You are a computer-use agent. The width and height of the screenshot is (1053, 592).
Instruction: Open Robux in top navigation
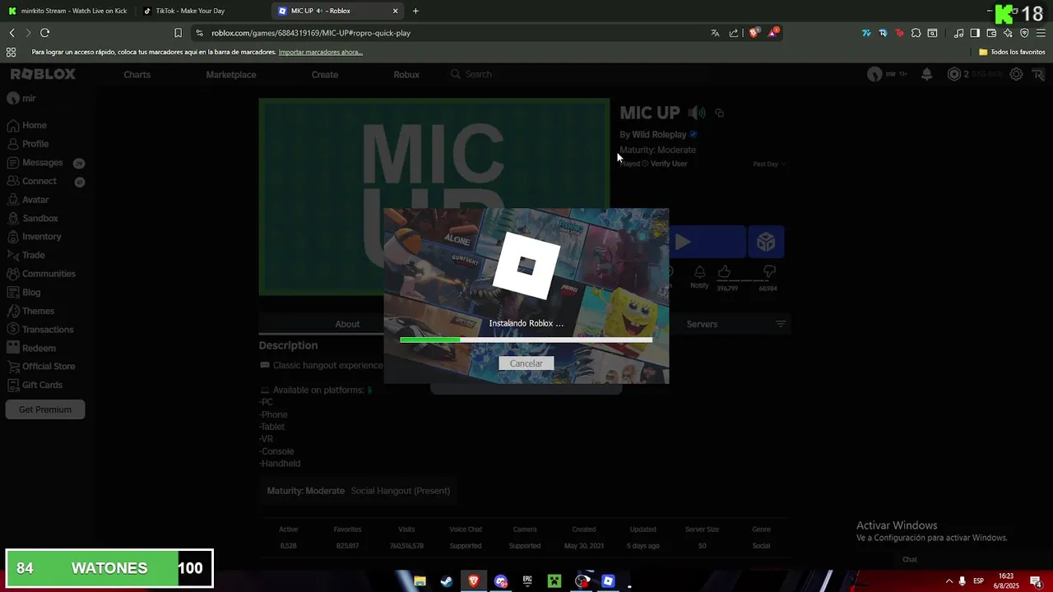(406, 74)
